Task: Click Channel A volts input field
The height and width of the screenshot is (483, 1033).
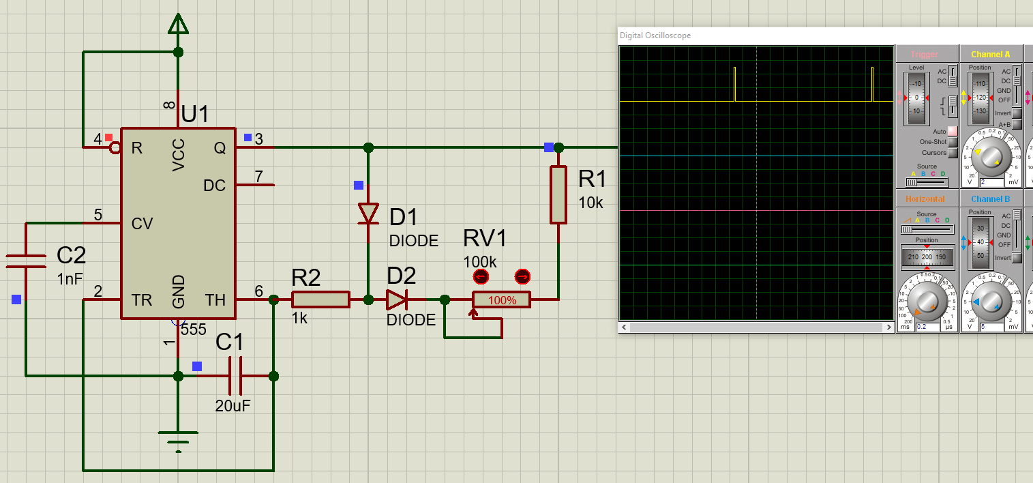Action: point(991,182)
